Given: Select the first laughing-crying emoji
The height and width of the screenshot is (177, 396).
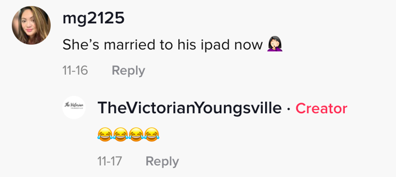Looking at the screenshot, I should tap(105, 134).
